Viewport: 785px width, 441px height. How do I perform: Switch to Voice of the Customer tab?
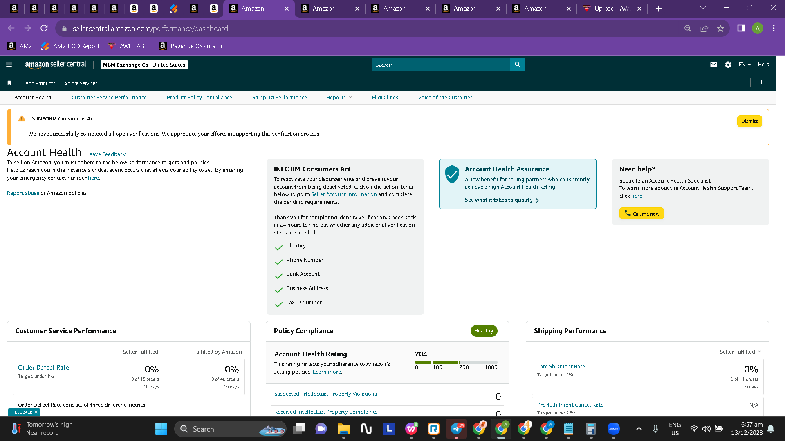pos(445,97)
